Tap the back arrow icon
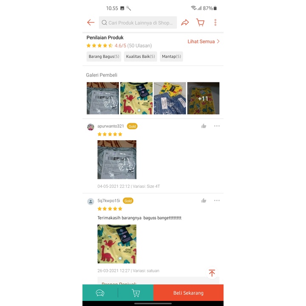Image resolution: width=306 pixels, height=306 pixels. [x=91, y=23]
